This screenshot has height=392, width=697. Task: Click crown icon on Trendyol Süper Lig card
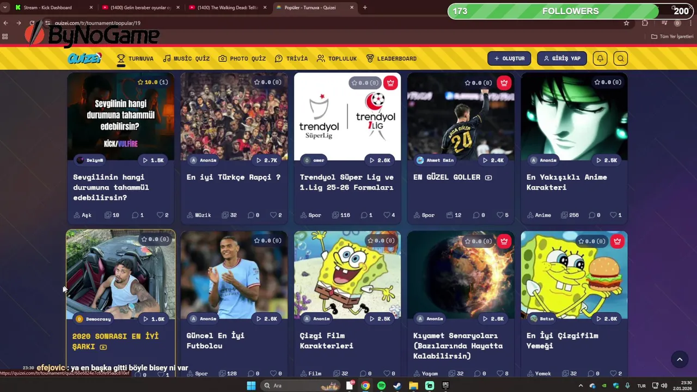coord(390,83)
